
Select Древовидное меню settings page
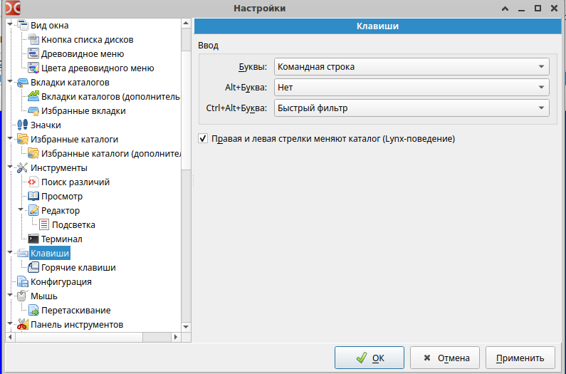click(x=83, y=54)
